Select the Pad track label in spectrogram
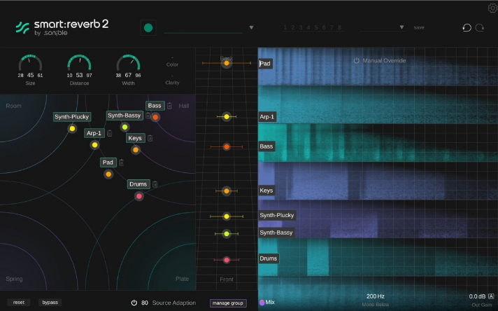 coord(265,64)
